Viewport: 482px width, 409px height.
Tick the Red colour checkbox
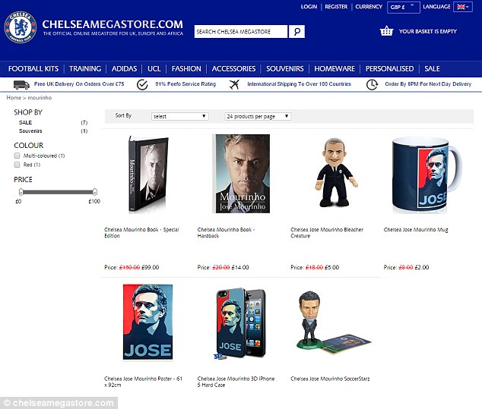[x=17, y=165]
